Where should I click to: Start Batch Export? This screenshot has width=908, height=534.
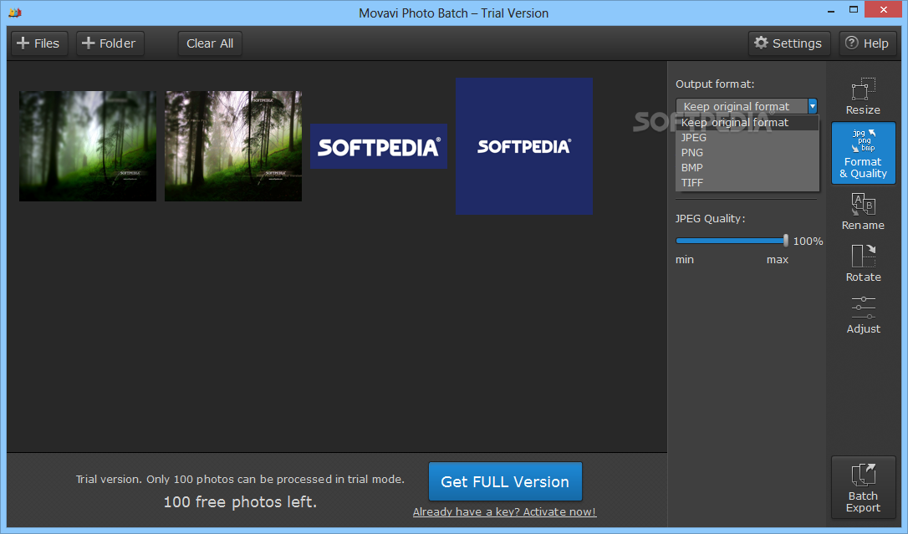(x=863, y=488)
